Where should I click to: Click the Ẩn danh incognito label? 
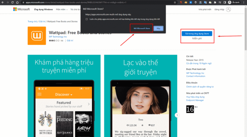coord(236,2)
